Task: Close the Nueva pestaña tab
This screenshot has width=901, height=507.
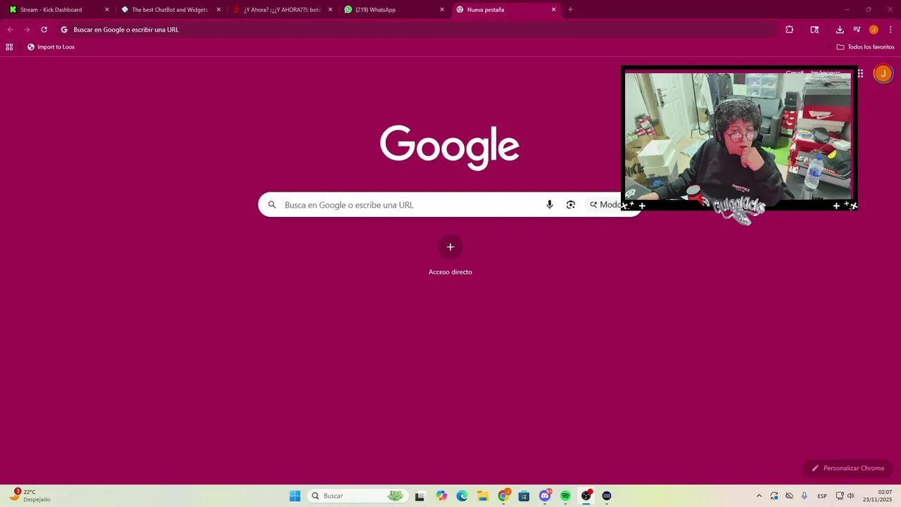Action: pos(554,10)
